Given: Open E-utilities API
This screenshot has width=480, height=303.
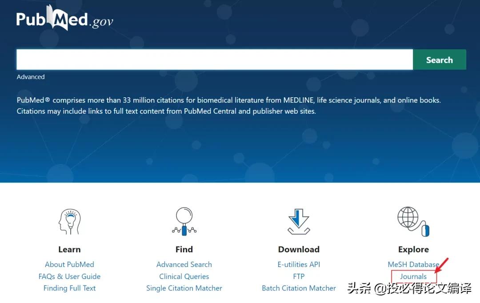Looking at the screenshot, I should click(x=299, y=264).
